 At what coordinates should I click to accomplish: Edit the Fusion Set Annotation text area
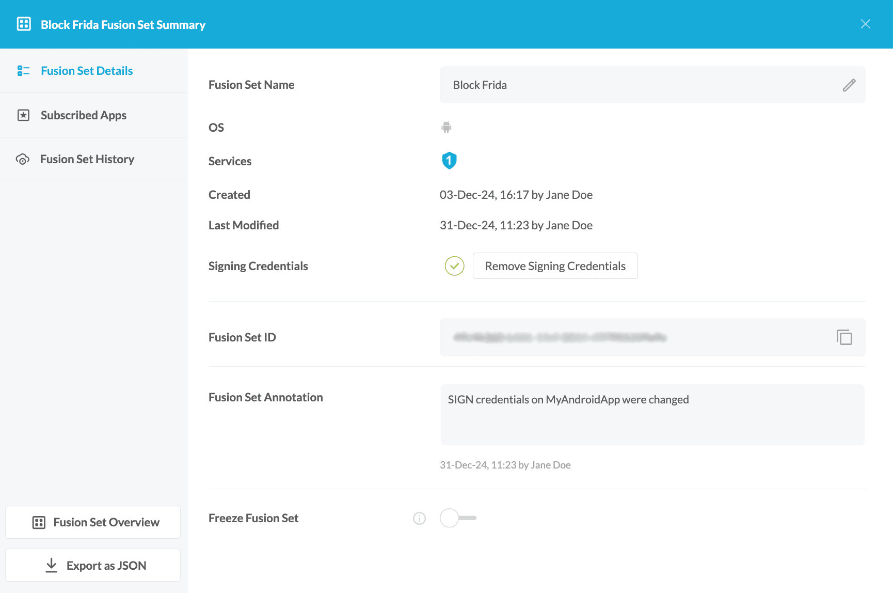coord(652,415)
